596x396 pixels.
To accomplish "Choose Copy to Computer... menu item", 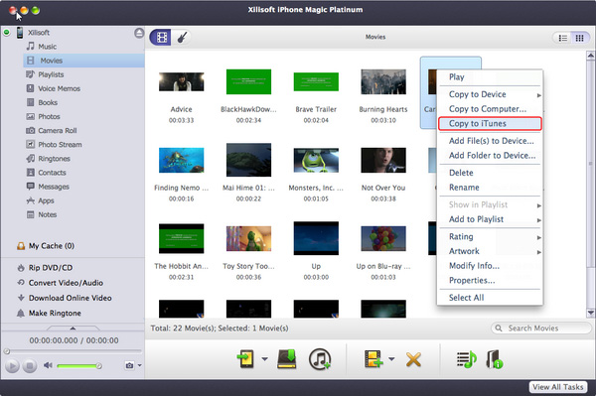I will coord(490,109).
